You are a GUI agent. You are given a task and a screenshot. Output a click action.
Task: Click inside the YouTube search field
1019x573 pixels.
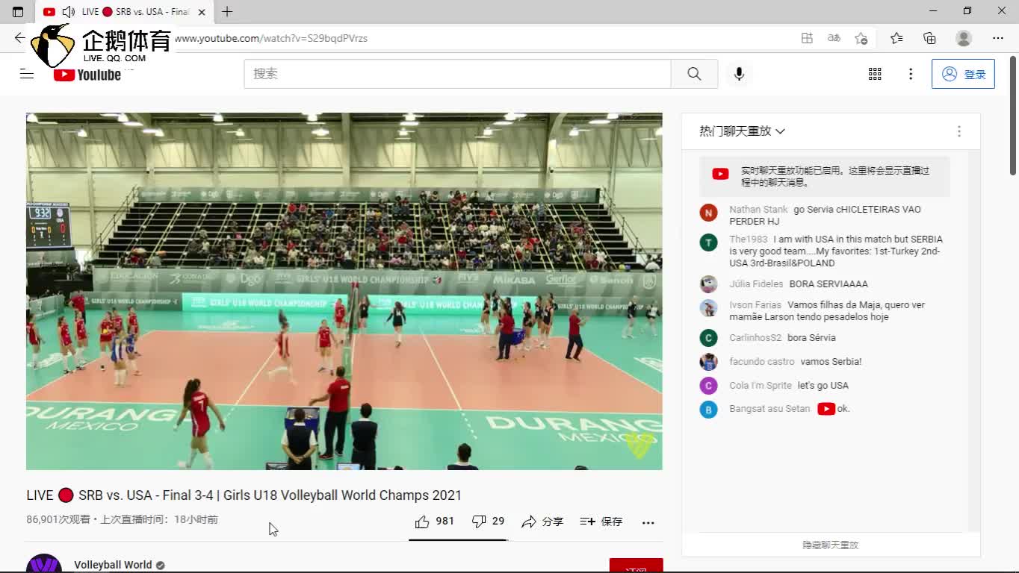coord(457,74)
